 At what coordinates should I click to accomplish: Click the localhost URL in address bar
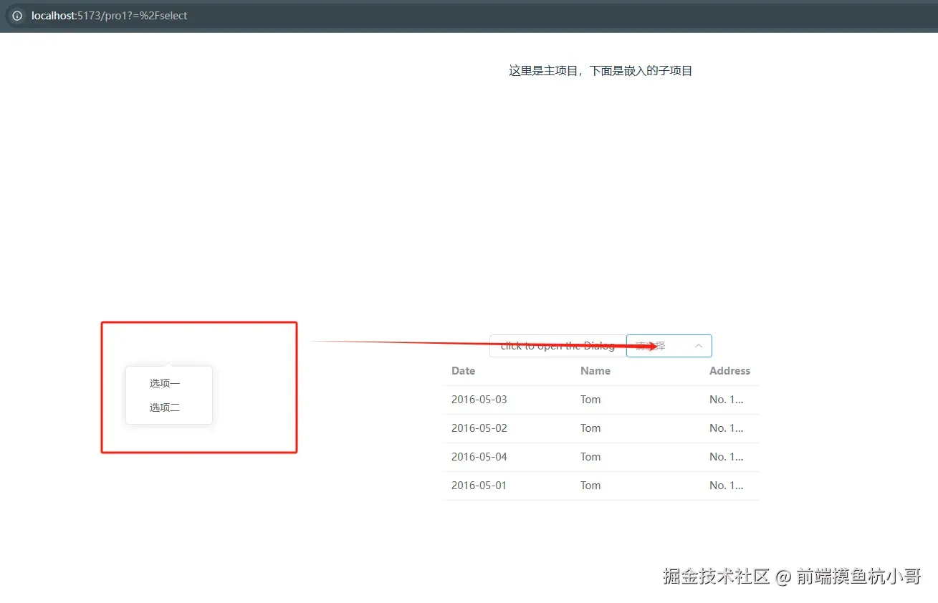(109, 16)
